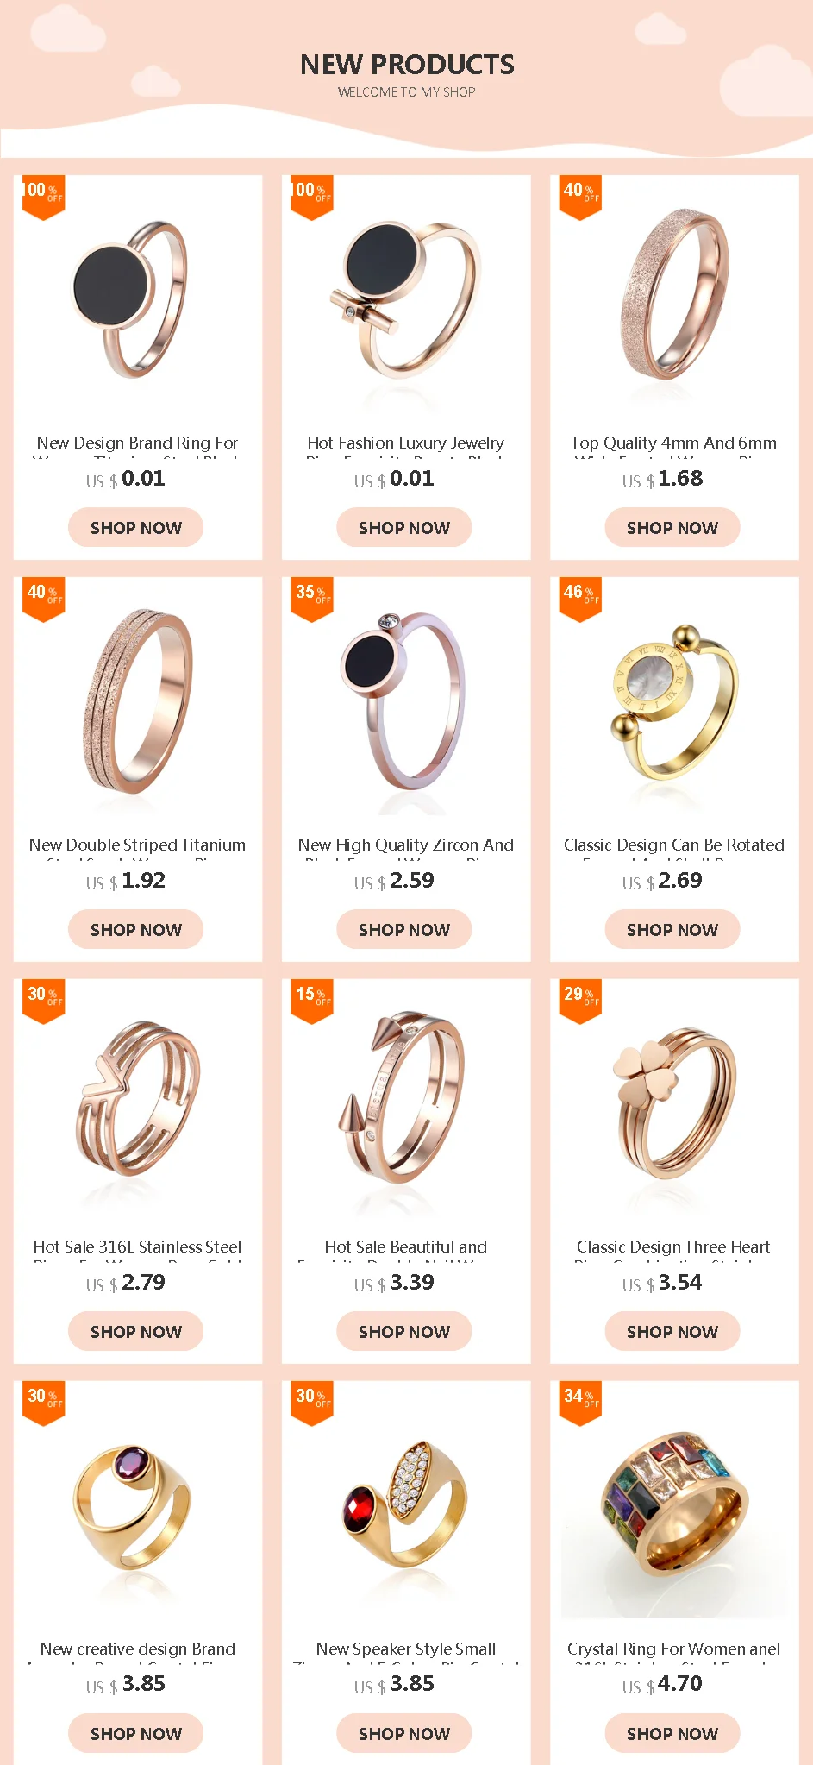This screenshot has height=1765, width=813.
Task: Click the 29% off discount badge
Action: 580,1002
